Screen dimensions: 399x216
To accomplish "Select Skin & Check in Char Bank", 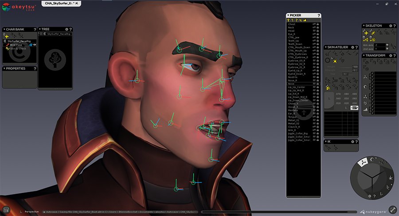I will pyautogui.click(x=18, y=49).
